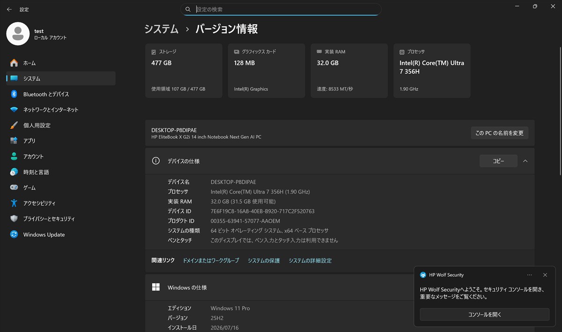
Task: Click the processor chip icon
Action: point(402,52)
